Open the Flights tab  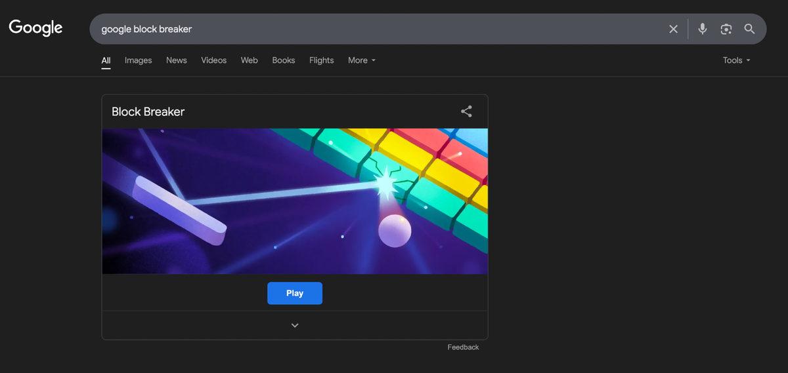[322, 60]
